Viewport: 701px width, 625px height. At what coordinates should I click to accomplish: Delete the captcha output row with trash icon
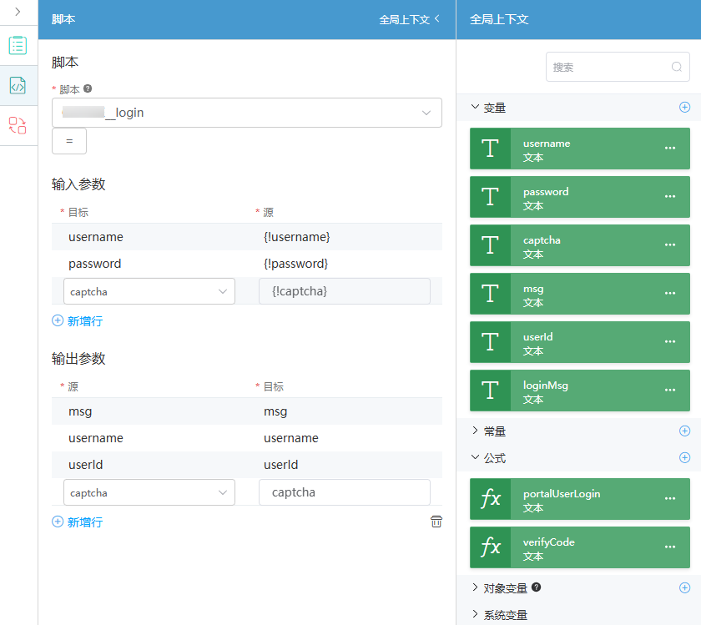point(436,522)
